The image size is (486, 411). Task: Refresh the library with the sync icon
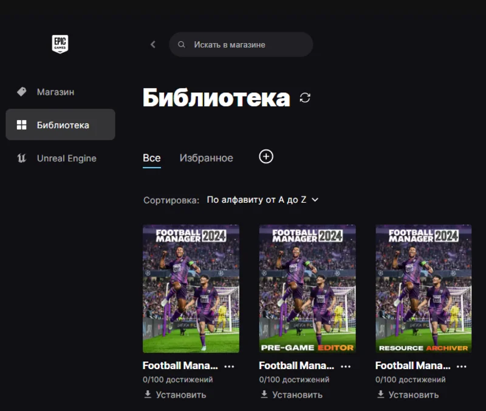point(305,98)
